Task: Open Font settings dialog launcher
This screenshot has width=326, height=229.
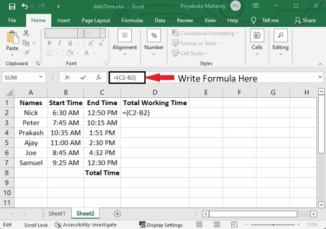Action: (106, 63)
